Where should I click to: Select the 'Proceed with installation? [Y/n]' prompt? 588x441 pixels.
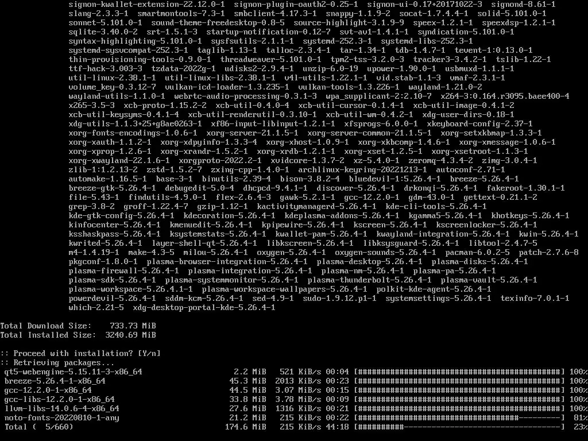tap(80, 354)
